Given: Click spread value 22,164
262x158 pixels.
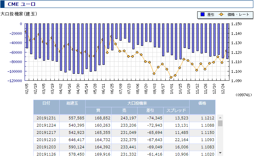Looking at the screenshot, I should tap(182, 140).
